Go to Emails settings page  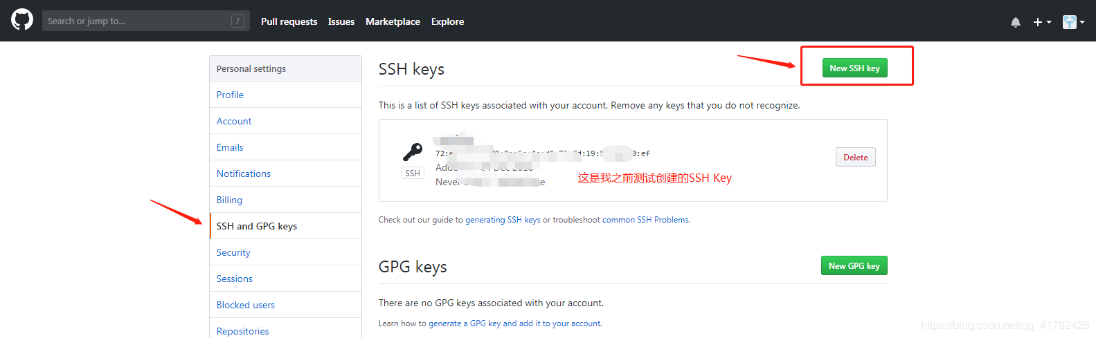pos(230,147)
